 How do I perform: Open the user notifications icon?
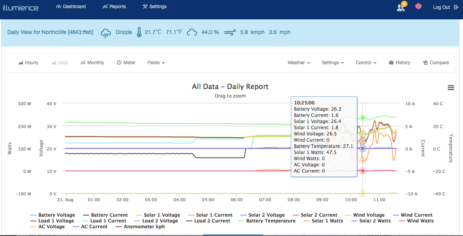[401, 7]
